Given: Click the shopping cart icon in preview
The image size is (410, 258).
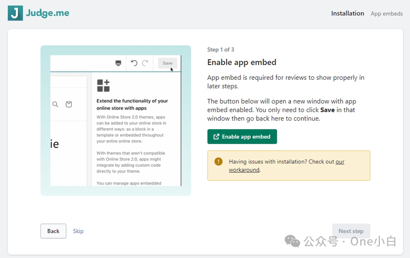Looking at the screenshot, I should (69, 104).
